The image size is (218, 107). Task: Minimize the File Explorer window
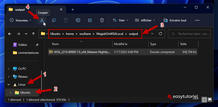[x=185, y=7]
